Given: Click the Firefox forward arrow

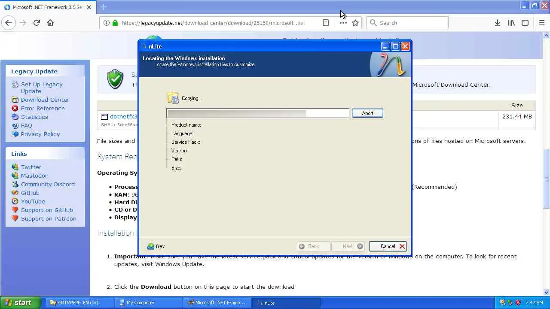Looking at the screenshot, I should [x=23, y=23].
